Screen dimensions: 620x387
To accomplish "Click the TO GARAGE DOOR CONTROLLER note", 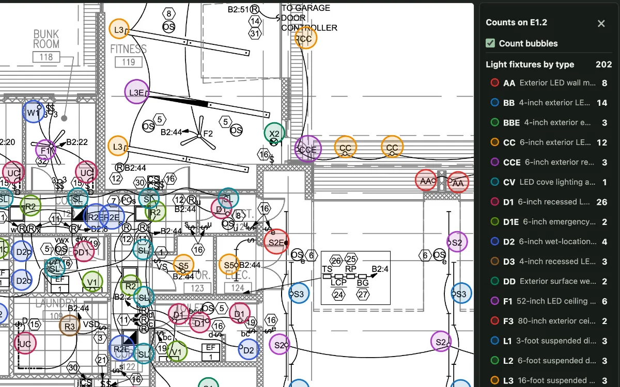I will click(309, 18).
